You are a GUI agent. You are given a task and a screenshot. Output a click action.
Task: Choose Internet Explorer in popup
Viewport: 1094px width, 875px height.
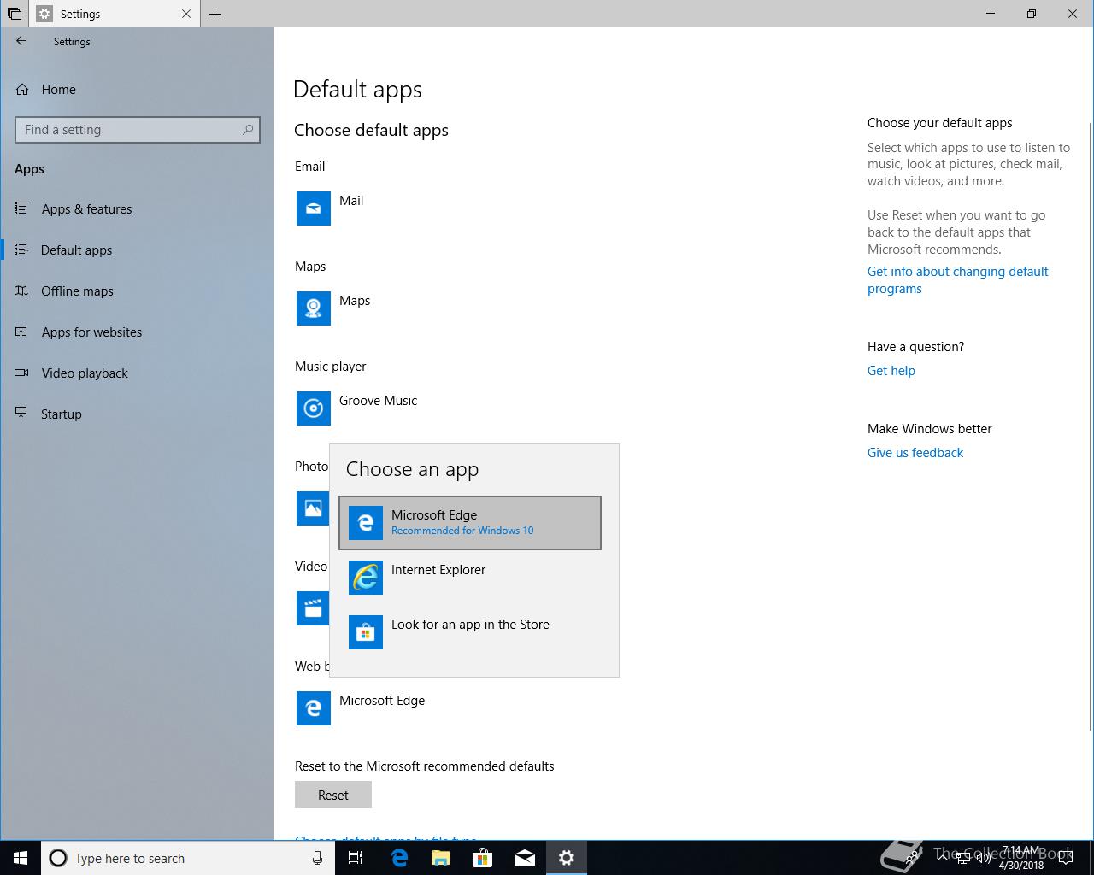pos(470,578)
